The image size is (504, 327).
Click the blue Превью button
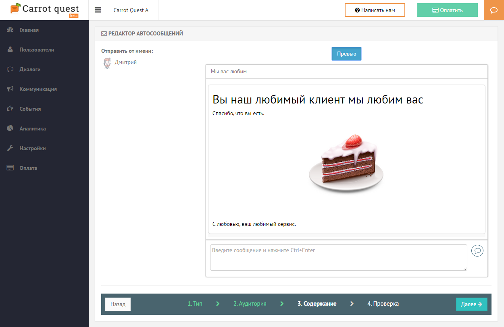(x=346, y=54)
